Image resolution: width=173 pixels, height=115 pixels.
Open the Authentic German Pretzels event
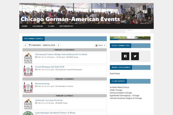[x=49, y=100]
